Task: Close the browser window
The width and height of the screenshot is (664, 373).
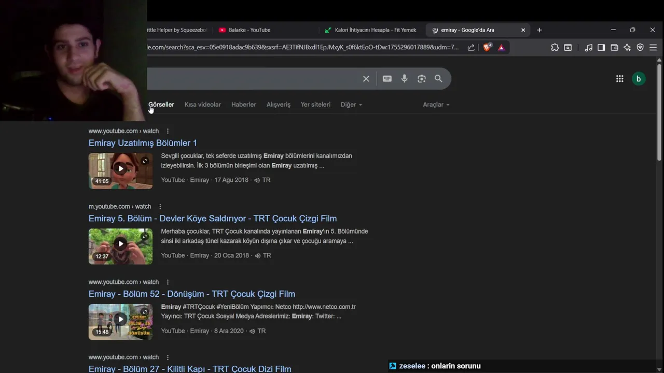Action: (653, 30)
